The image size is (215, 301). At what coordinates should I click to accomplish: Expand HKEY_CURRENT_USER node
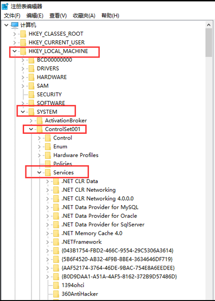[15, 43]
